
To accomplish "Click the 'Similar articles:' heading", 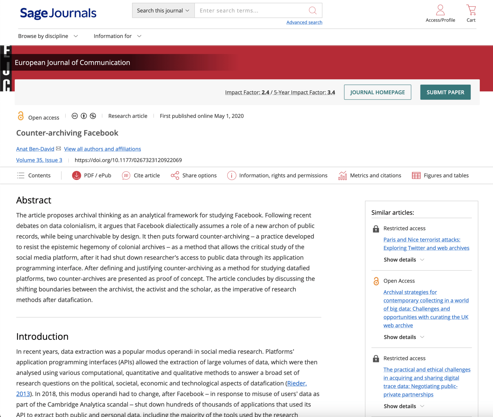I will pos(393,213).
